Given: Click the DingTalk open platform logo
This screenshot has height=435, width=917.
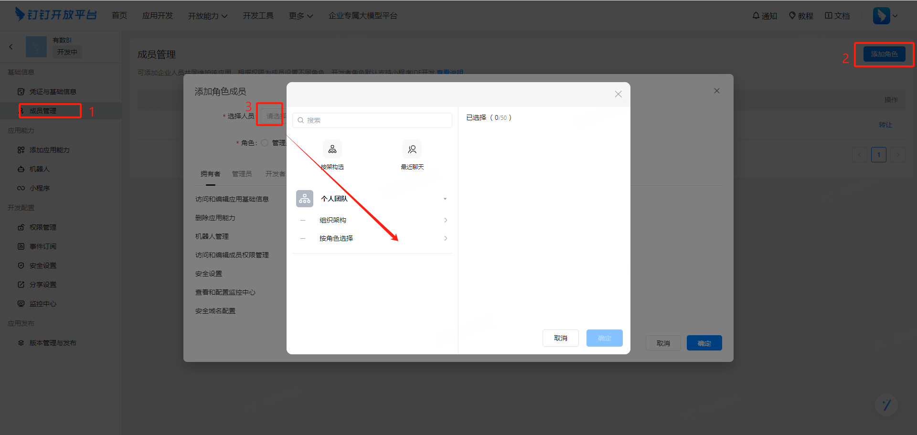Looking at the screenshot, I should point(56,15).
